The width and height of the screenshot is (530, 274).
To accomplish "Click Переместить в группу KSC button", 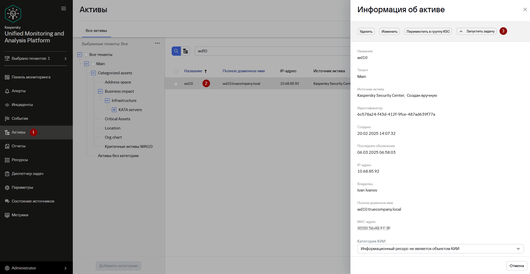I will [428, 31].
